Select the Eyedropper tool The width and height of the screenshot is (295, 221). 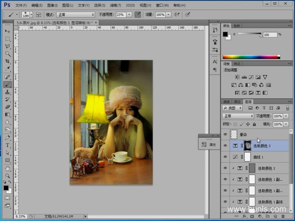(x=7, y=69)
